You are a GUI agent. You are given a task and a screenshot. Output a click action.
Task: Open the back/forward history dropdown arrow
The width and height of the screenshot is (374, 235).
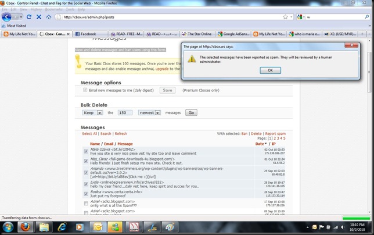tap(21, 17)
